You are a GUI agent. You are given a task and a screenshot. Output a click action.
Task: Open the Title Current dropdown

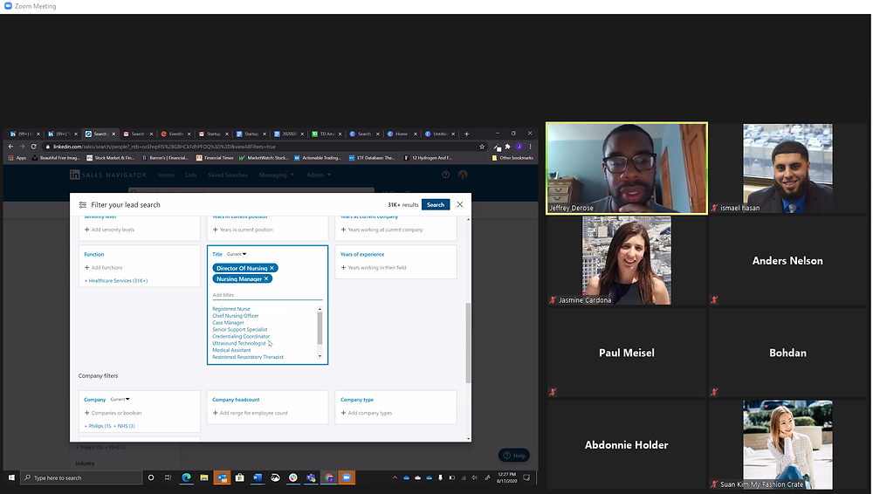click(237, 254)
